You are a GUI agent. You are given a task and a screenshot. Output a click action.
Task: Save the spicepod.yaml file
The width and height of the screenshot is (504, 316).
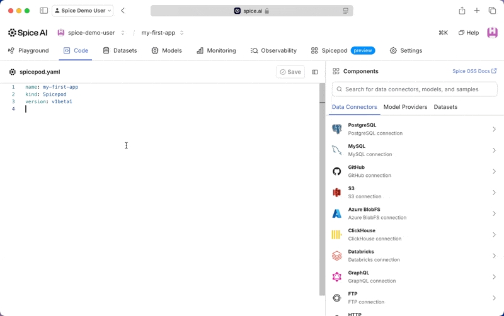point(290,72)
